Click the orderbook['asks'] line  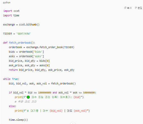click(26, 56)
